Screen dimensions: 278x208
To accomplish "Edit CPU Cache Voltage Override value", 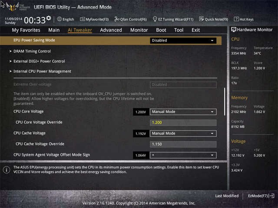I will point(183,144).
